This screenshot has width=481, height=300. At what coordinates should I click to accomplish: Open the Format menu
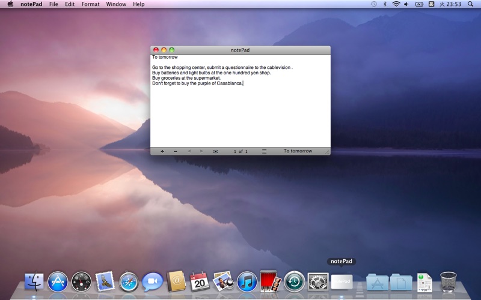[91, 4]
